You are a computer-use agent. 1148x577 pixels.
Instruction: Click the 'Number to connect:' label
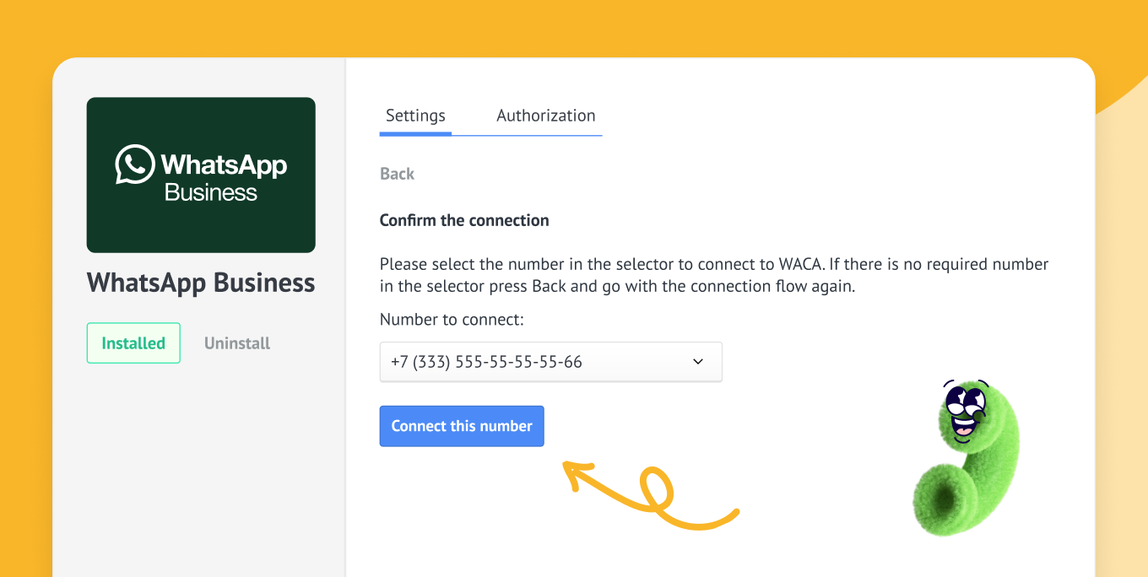pos(452,320)
